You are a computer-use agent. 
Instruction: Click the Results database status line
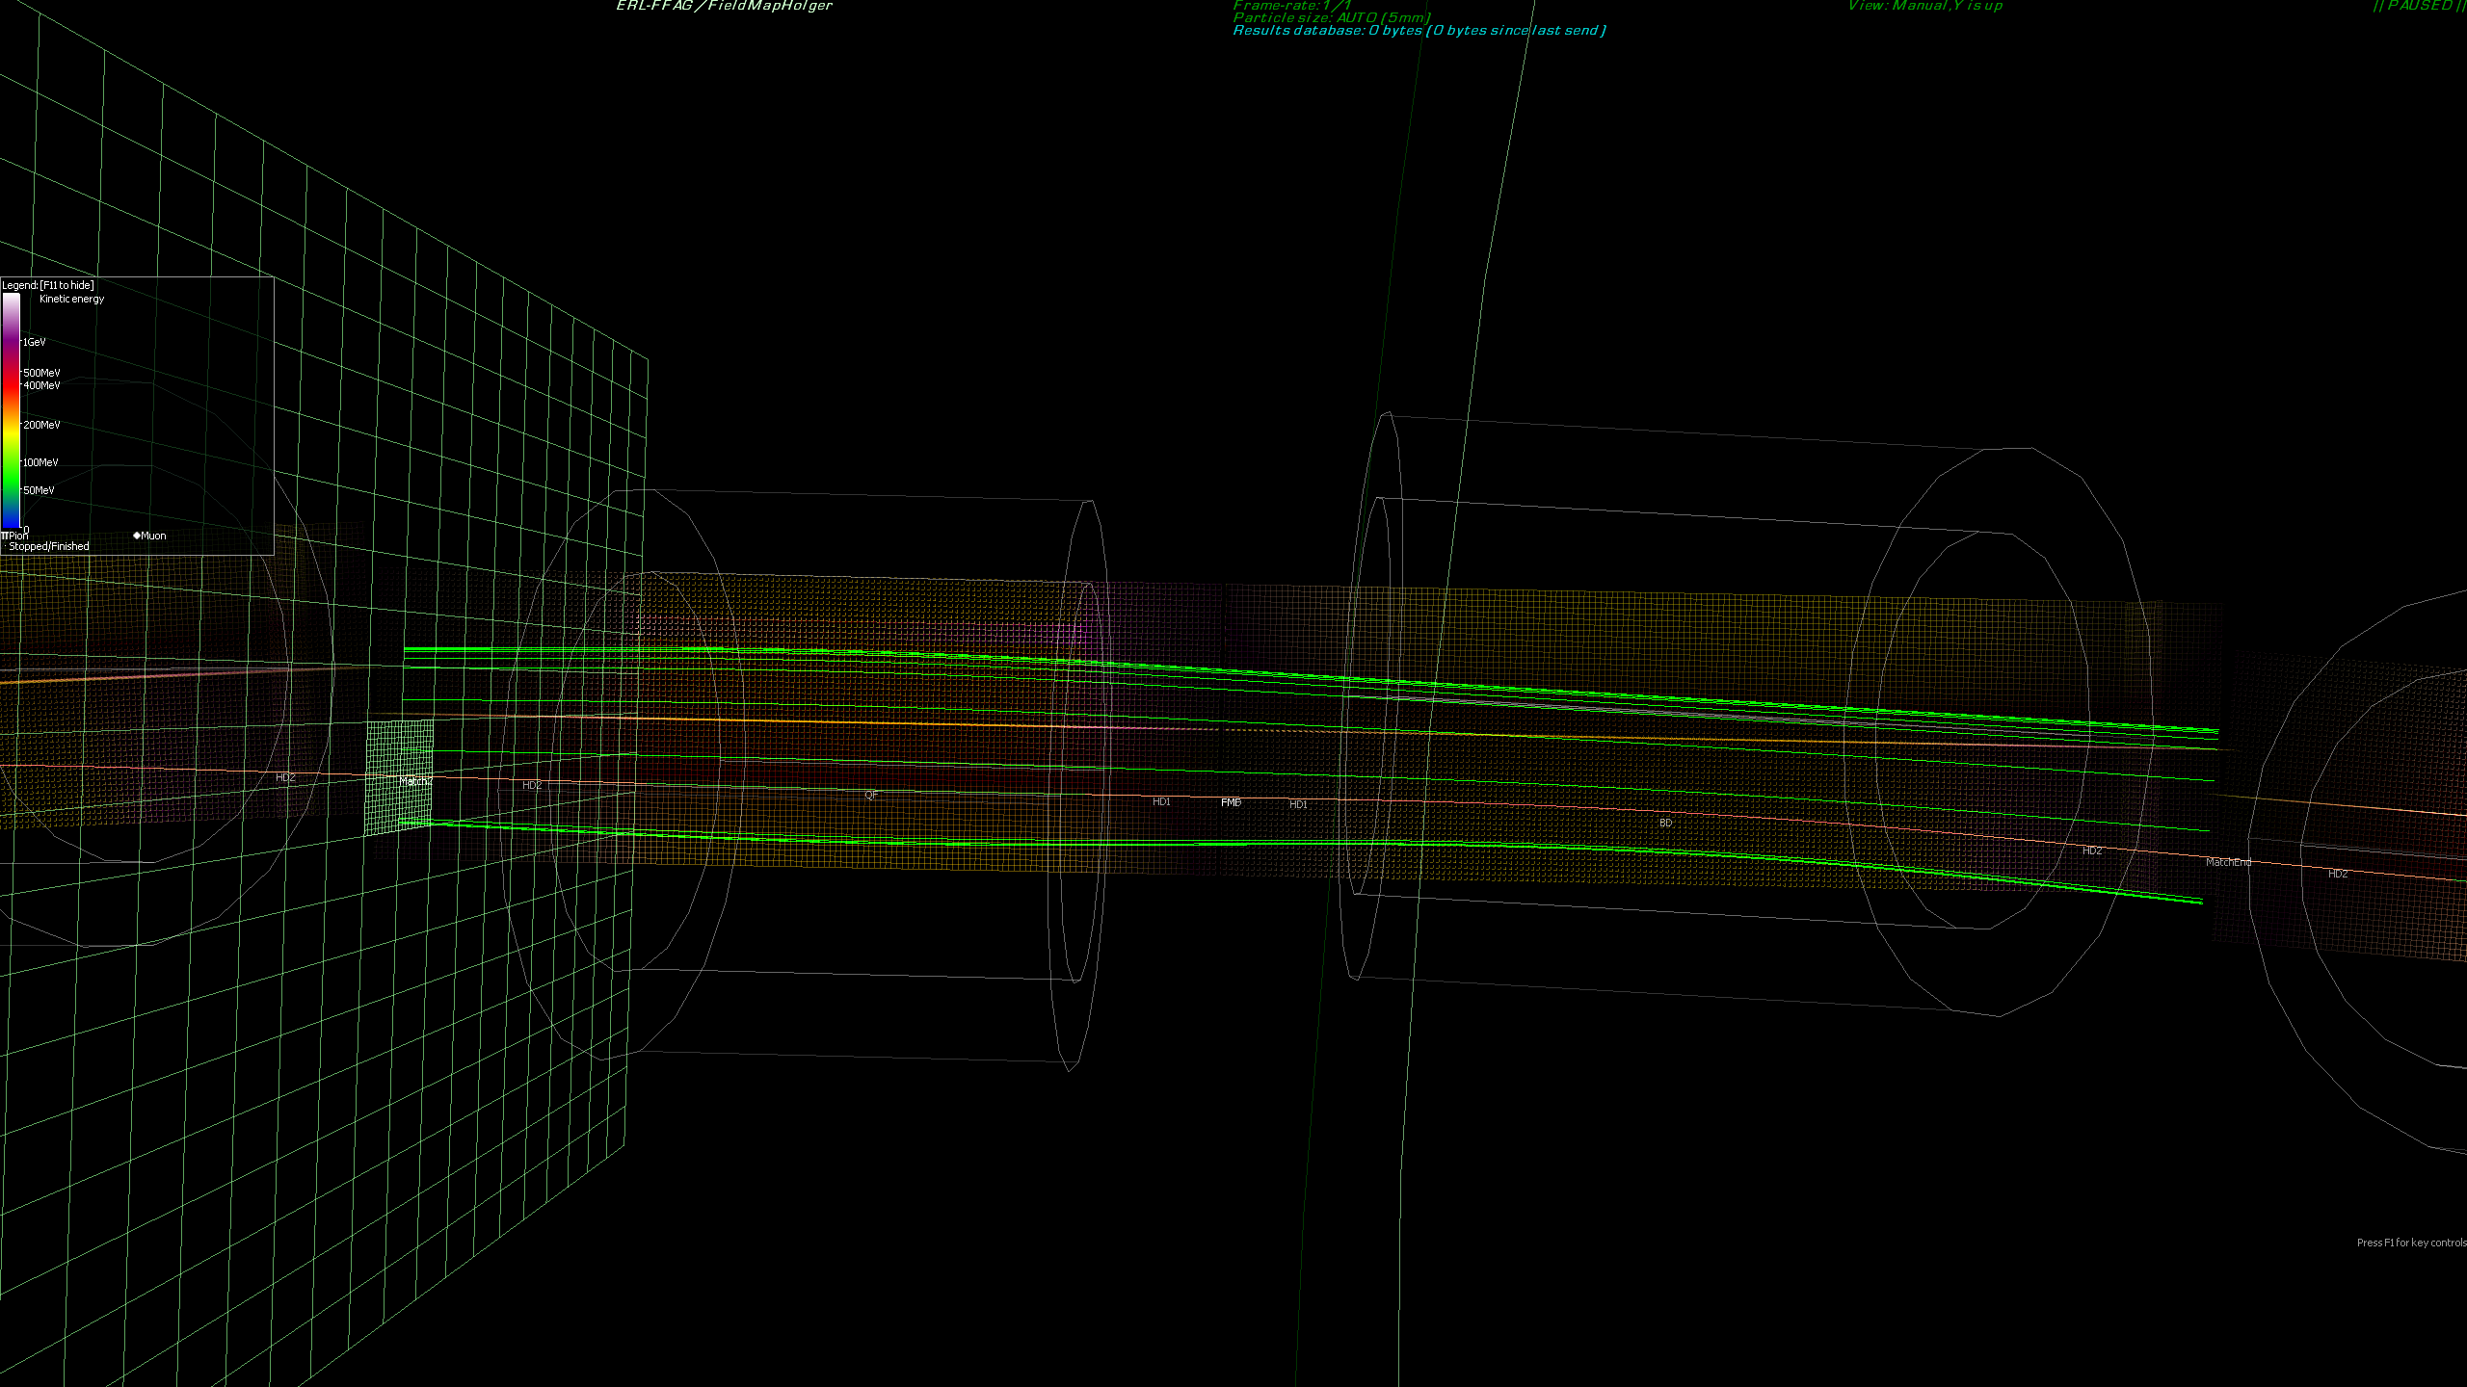click(1419, 31)
